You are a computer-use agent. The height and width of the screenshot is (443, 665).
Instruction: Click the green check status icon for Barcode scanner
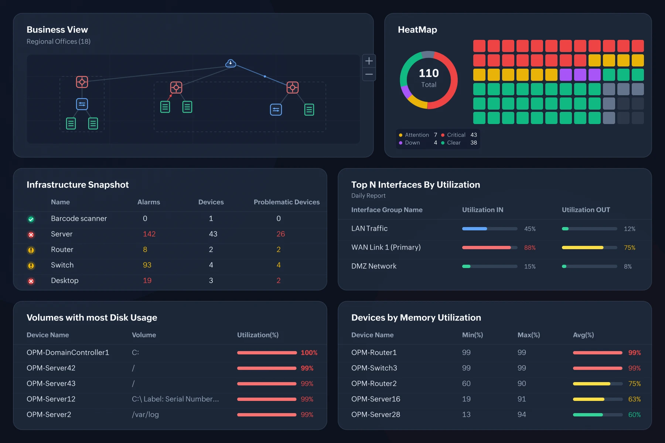click(31, 219)
